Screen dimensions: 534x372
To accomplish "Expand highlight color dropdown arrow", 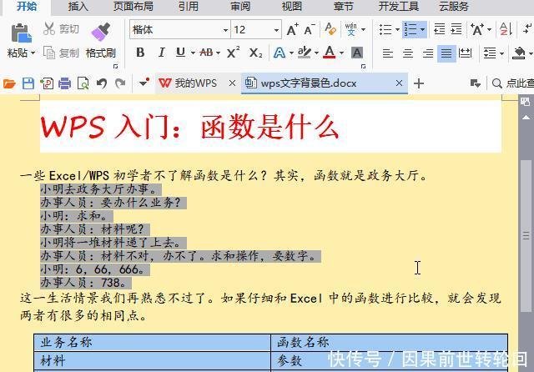I will [316, 53].
